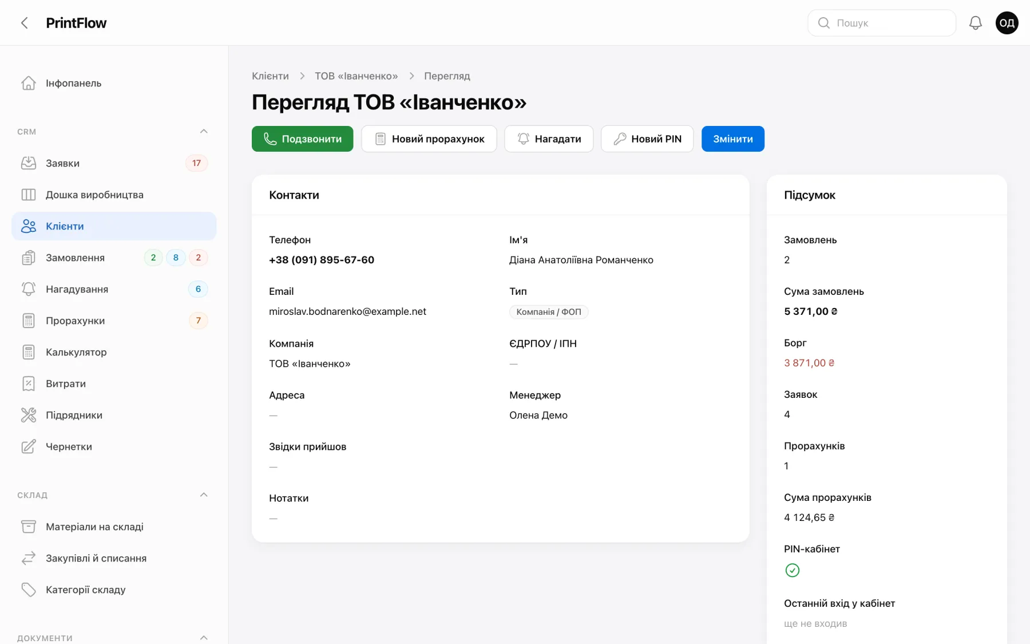The width and height of the screenshot is (1030, 644).
Task: Open notifications bell
Action: tap(975, 23)
